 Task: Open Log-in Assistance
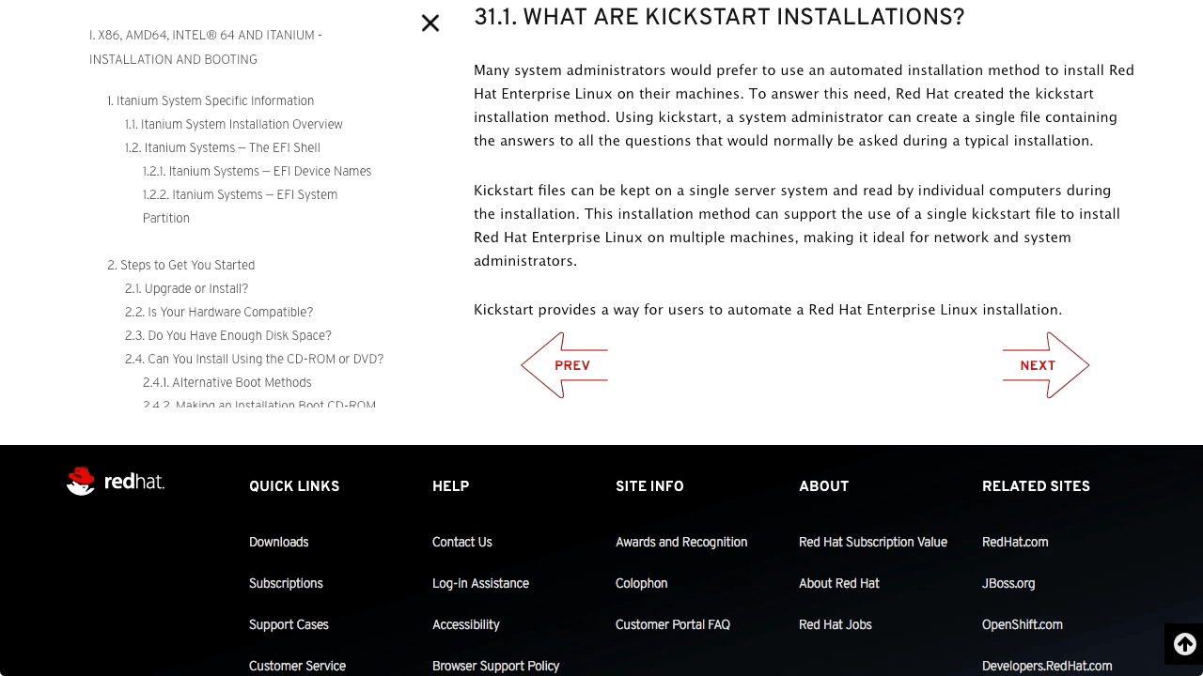coord(480,583)
